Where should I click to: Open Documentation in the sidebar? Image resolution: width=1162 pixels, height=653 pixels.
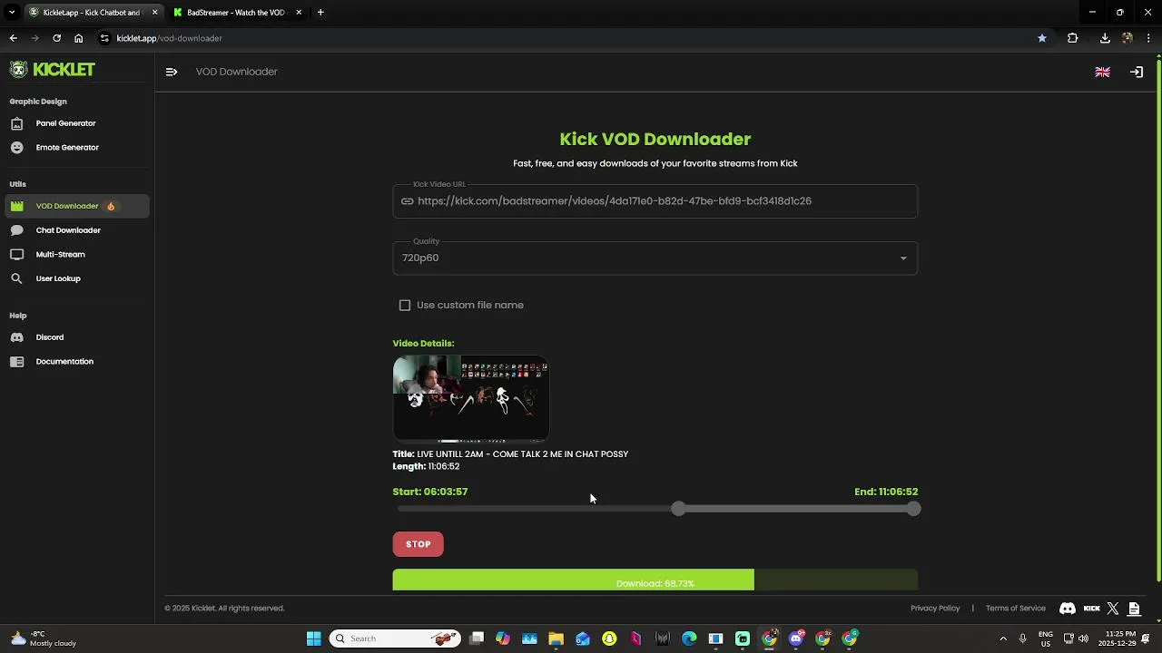click(x=76, y=362)
